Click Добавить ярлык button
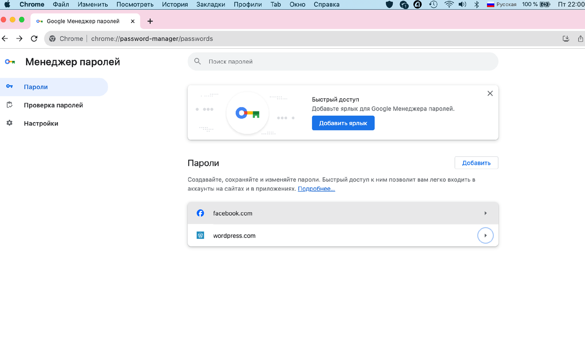Viewport: 585px width, 363px height. pos(343,123)
